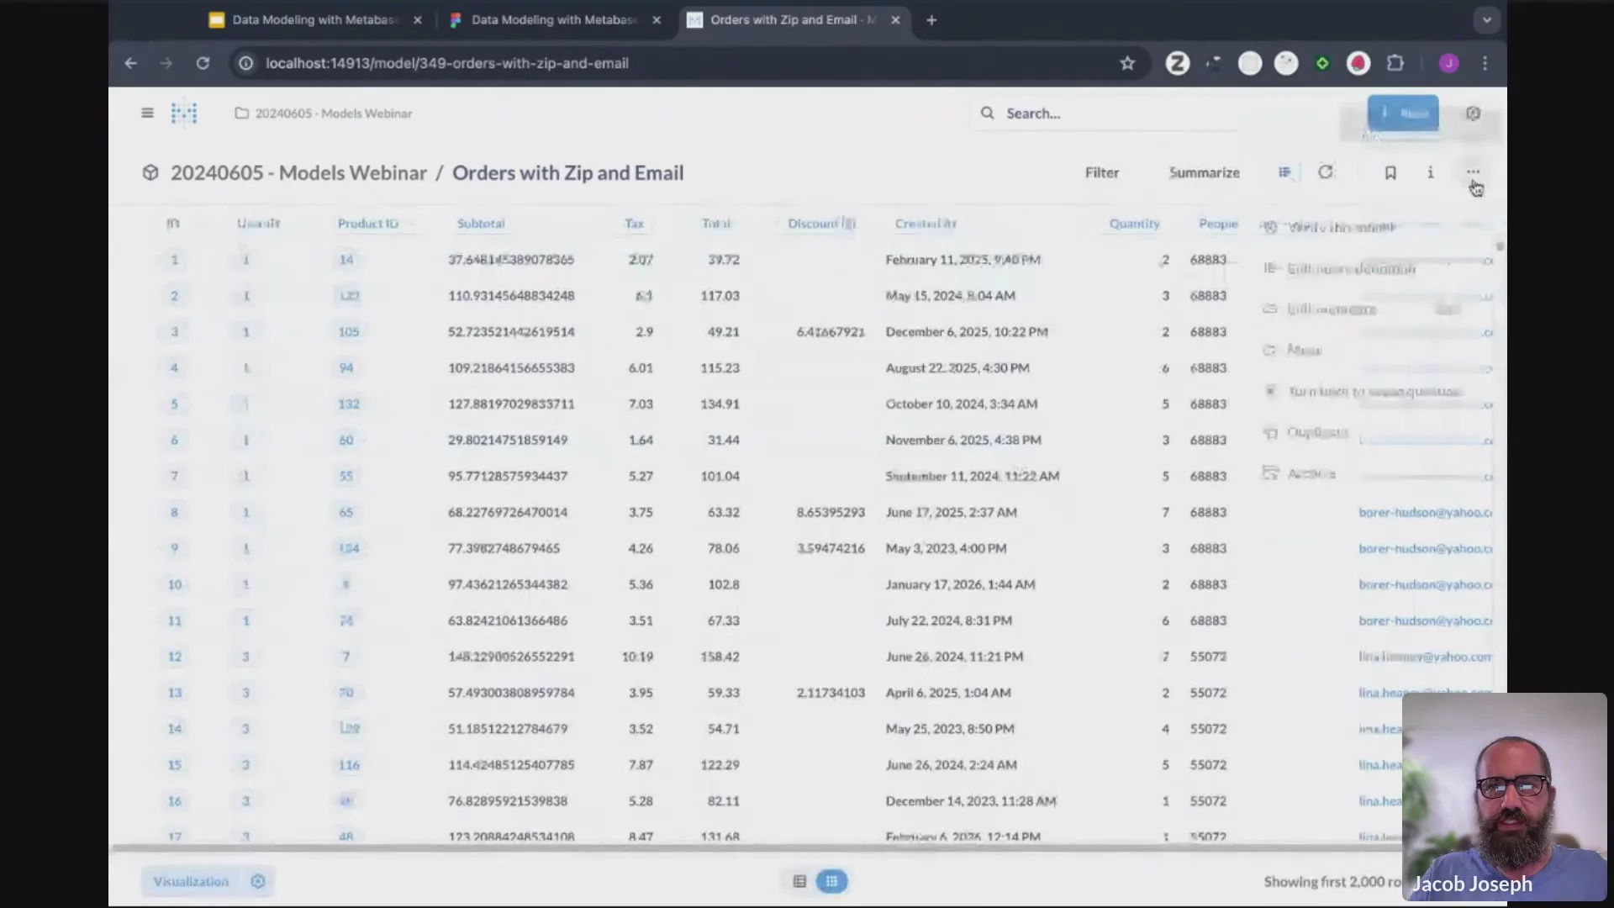Open the visualization settings gear icon

258,881
